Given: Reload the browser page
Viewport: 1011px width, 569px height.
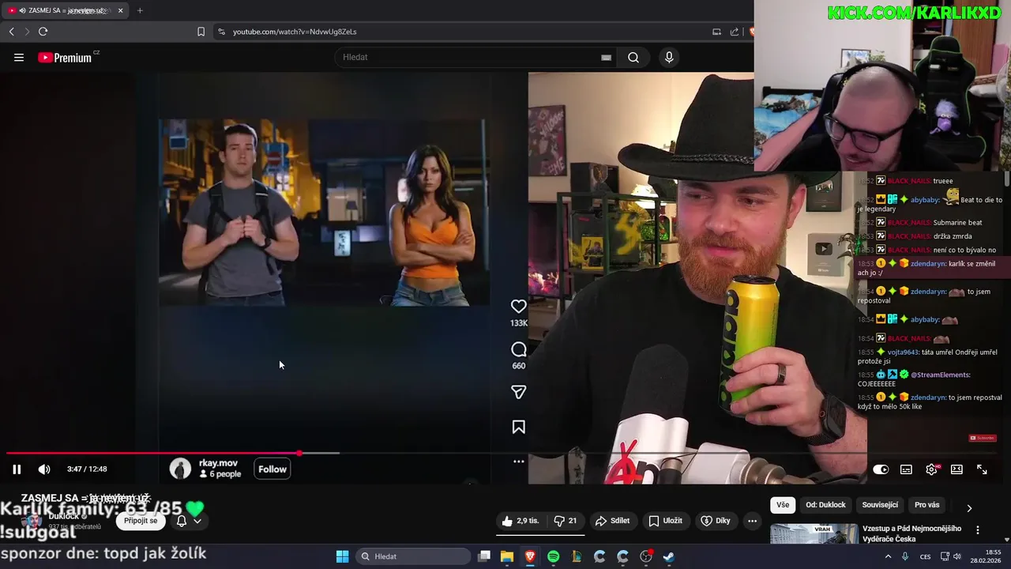Looking at the screenshot, I should point(43,32).
